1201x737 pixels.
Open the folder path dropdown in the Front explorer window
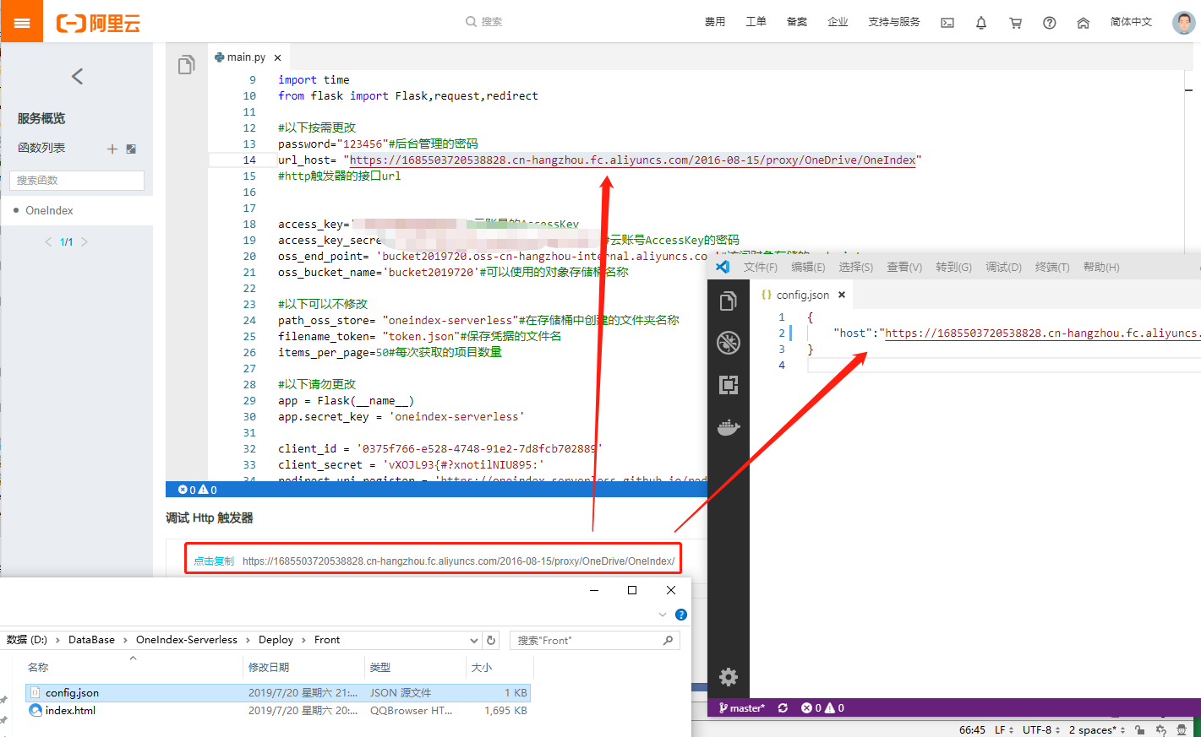476,640
